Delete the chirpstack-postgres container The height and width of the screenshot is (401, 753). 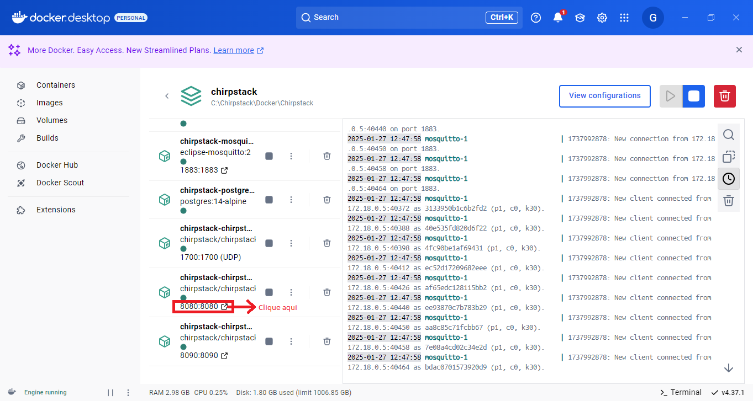(327, 199)
